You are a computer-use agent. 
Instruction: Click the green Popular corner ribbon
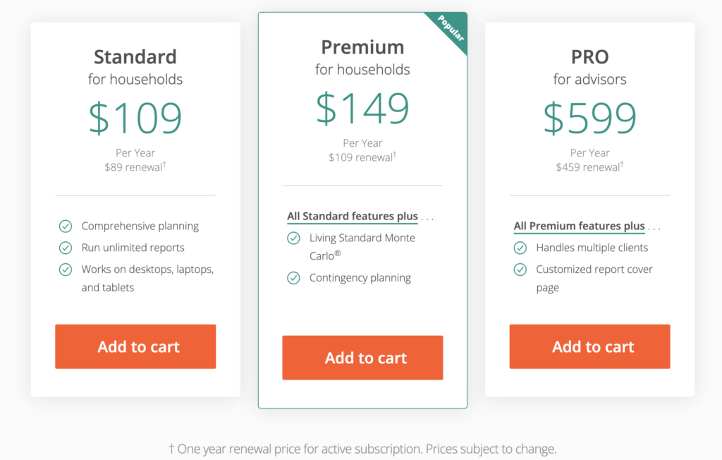tap(450, 28)
